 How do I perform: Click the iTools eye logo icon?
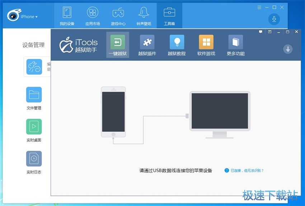tap(14, 15)
